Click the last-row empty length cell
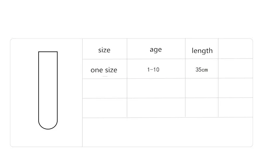The image size is (263, 157). click(x=202, y=108)
